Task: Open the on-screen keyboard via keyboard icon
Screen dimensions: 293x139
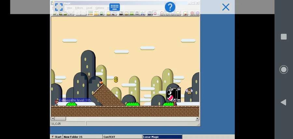Action: (115, 7)
